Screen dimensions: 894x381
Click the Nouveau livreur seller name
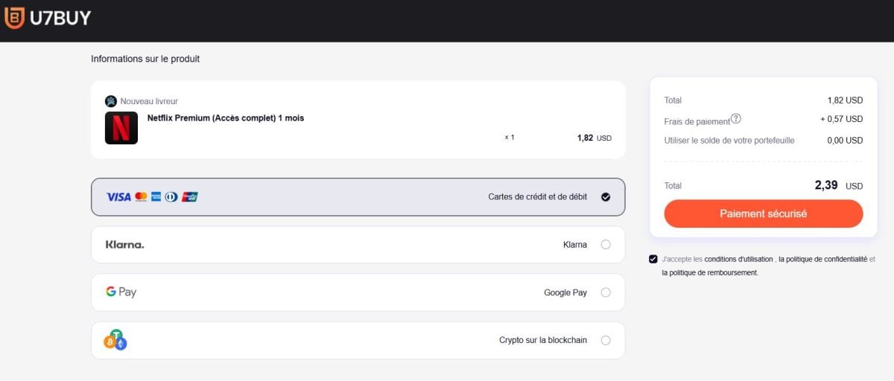coord(149,101)
